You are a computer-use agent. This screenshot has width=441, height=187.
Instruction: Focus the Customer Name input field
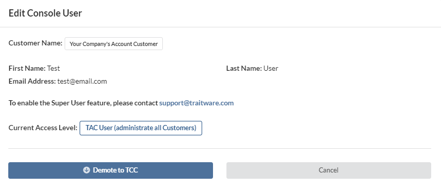coord(114,44)
